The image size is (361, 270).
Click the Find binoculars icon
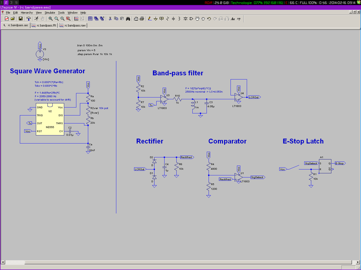(x=129, y=19)
